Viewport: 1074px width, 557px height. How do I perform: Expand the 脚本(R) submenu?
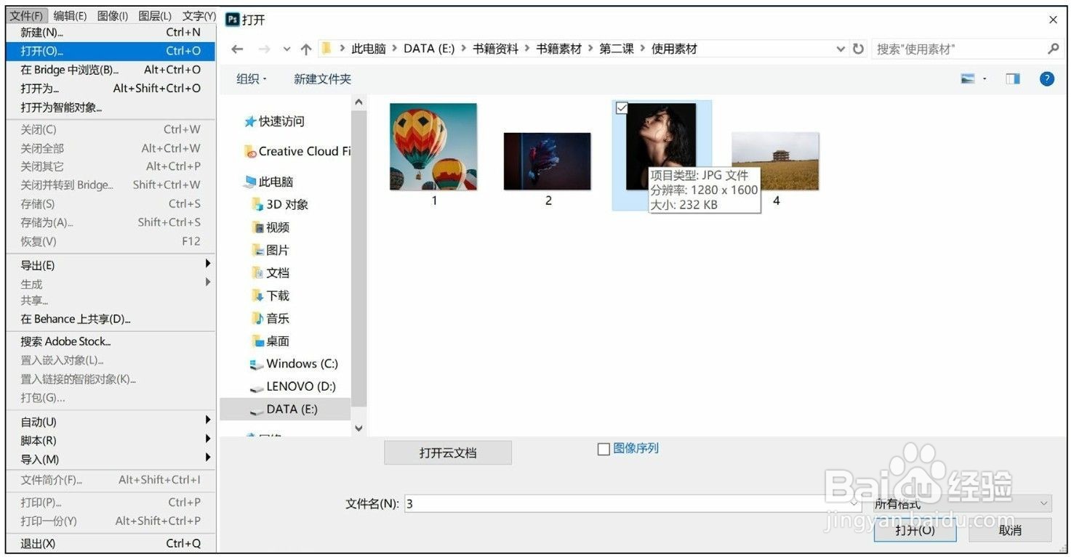109,441
